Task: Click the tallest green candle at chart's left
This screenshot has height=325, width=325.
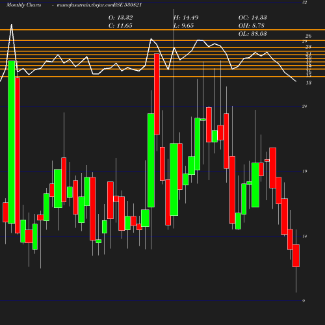Action: click(x=12, y=142)
